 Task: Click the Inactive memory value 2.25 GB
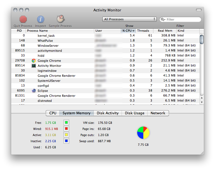click(50, 141)
